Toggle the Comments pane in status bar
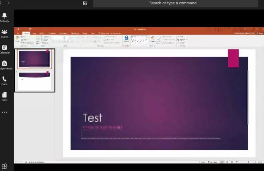Viewport: 264px width, 171px height. tap(212, 162)
